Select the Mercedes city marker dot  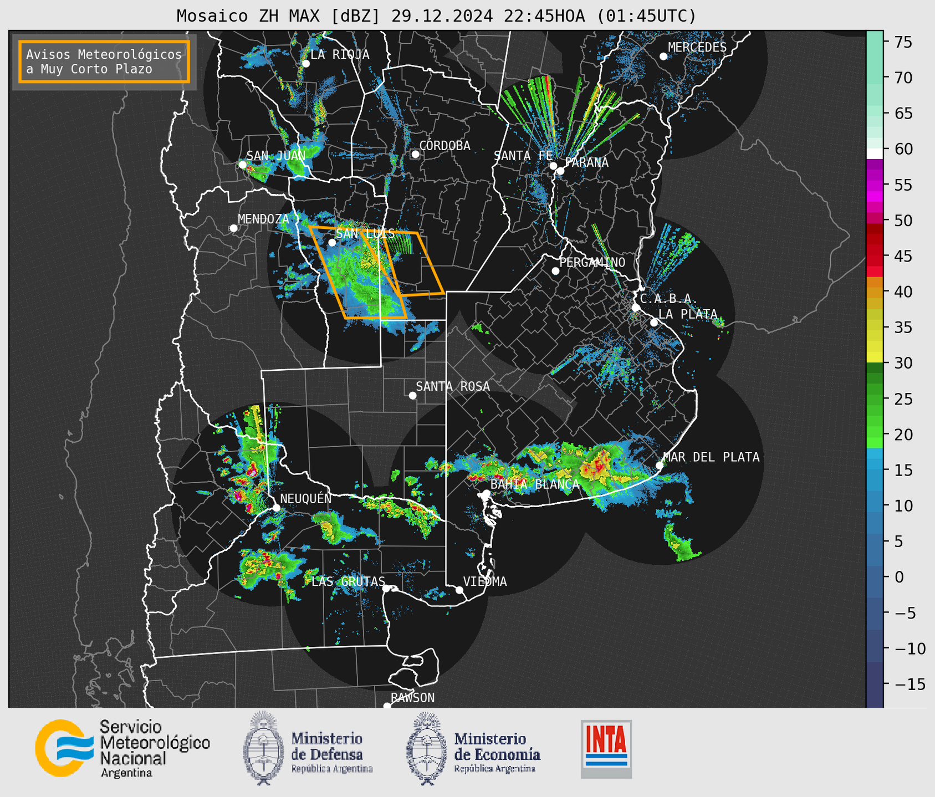663,57
